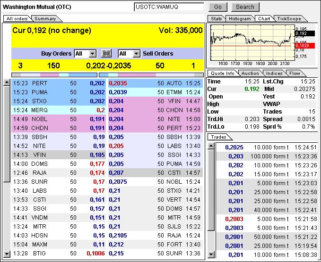
Task: Open the Stats tab
Action: coord(217,18)
